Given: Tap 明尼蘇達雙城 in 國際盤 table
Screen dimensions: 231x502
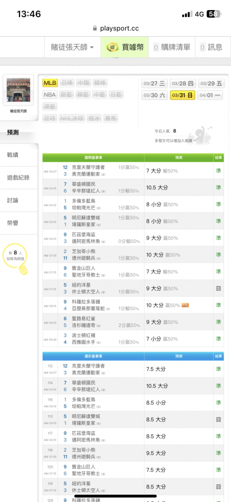Looking at the screenshot, I should coord(86,218).
